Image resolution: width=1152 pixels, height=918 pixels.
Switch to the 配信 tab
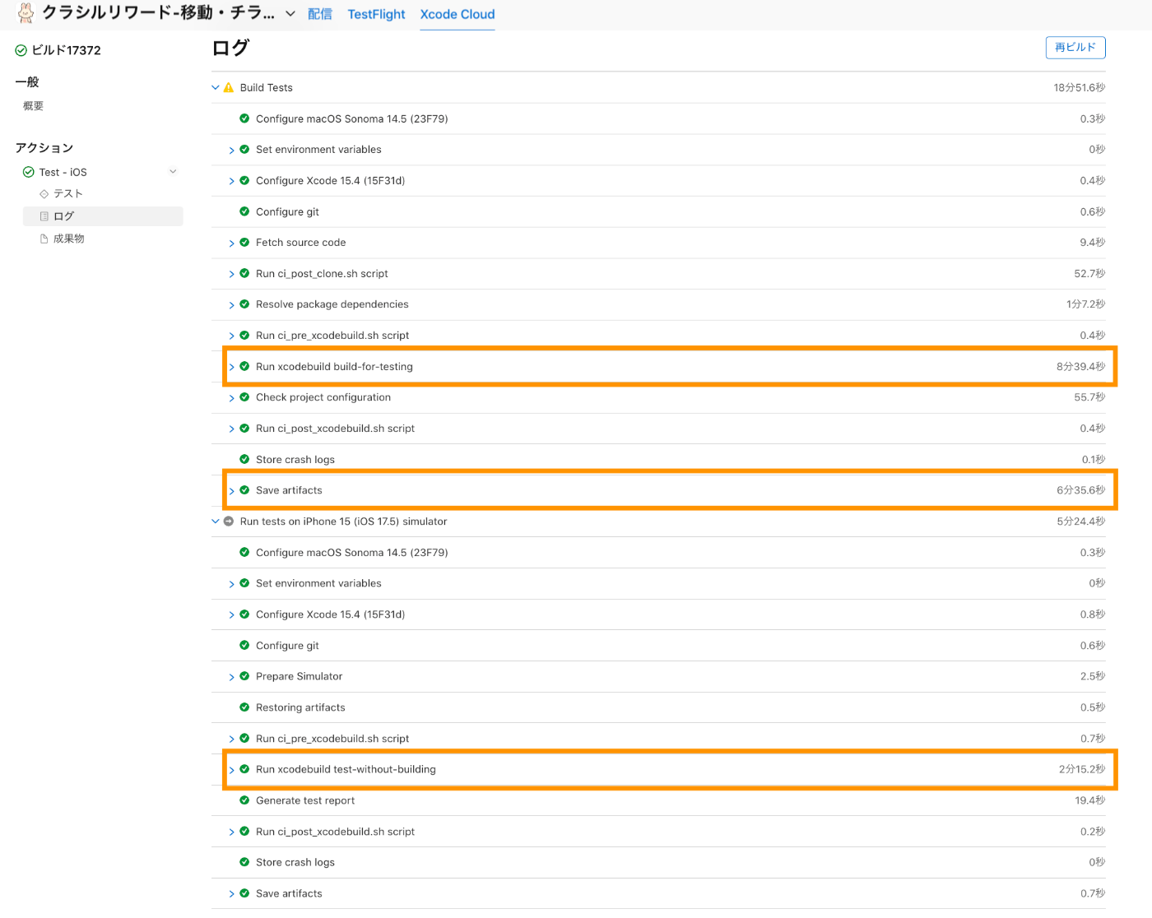click(x=320, y=14)
